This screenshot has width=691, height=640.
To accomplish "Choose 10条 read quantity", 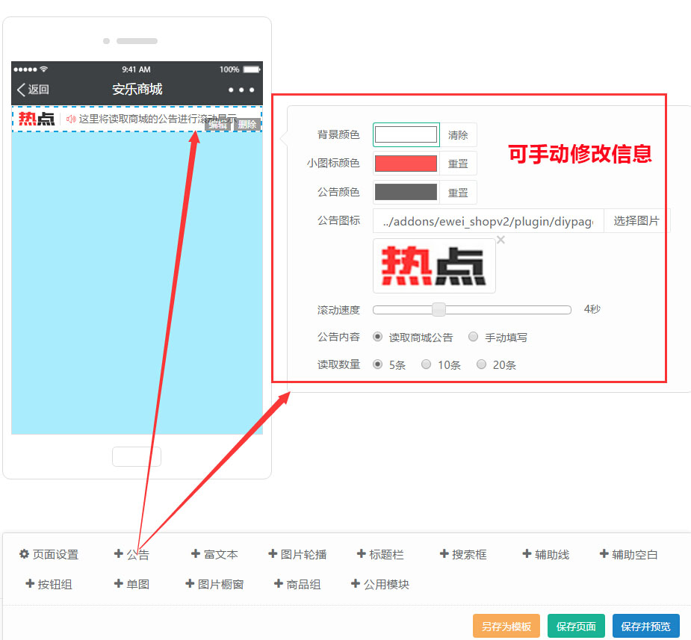I will tap(426, 364).
